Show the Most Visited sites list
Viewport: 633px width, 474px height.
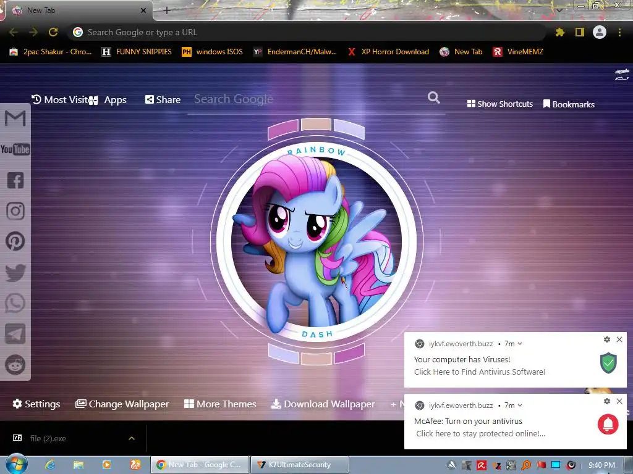(59, 99)
